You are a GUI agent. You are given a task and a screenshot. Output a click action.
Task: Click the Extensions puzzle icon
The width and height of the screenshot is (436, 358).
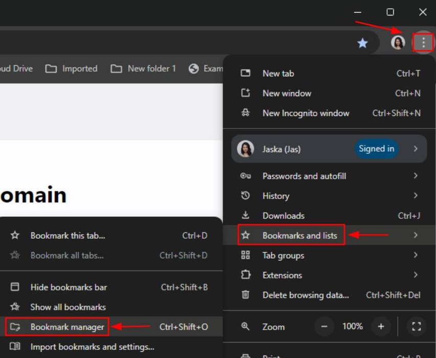point(245,275)
